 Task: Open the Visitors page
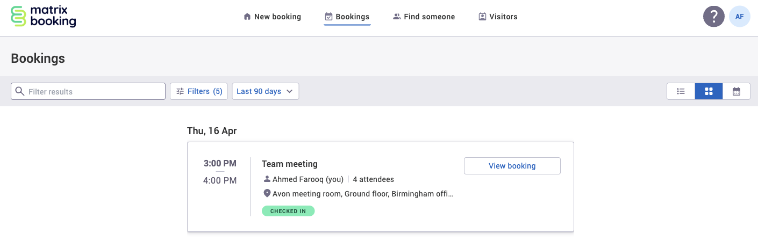click(498, 17)
